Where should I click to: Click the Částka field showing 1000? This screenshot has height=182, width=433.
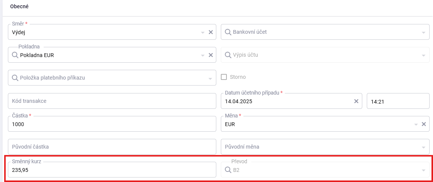(x=112, y=124)
